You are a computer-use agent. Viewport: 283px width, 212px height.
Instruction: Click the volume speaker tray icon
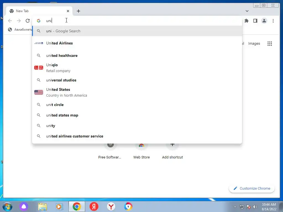[255, 207]
